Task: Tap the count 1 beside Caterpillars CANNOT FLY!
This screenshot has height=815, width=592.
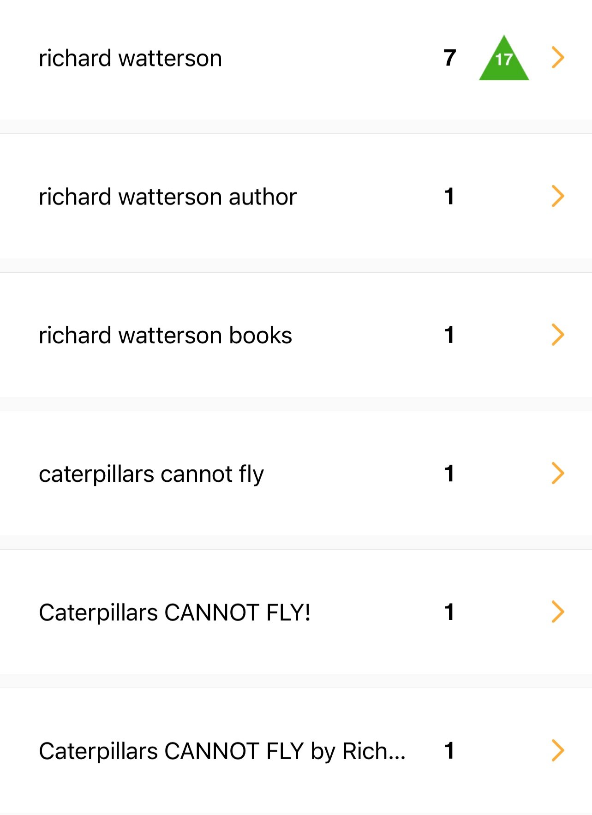Action: [x=449, y=612]
